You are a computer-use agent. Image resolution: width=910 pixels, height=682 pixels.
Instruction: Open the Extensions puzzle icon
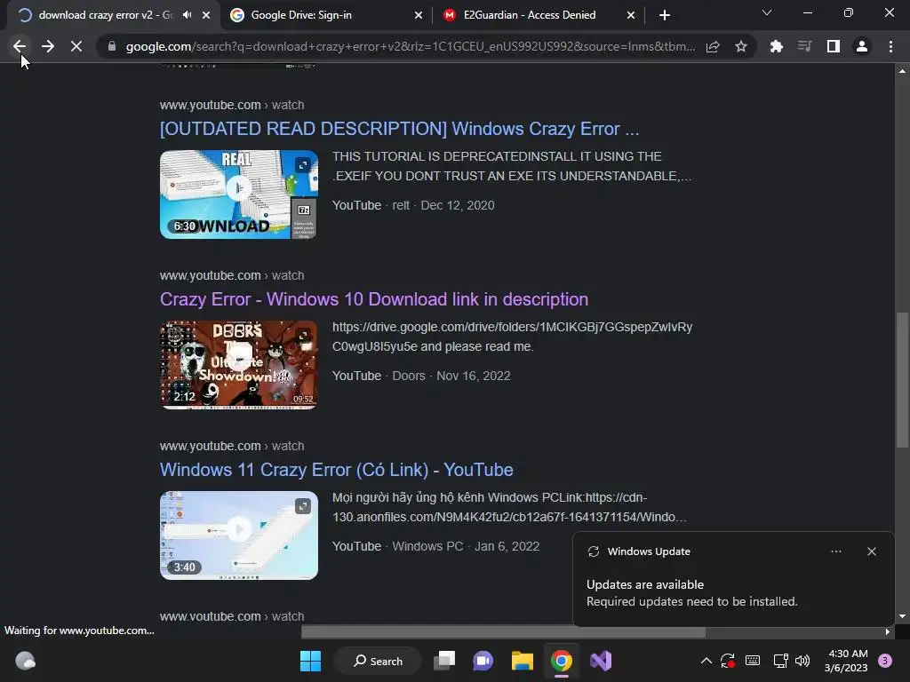[776, 46]
